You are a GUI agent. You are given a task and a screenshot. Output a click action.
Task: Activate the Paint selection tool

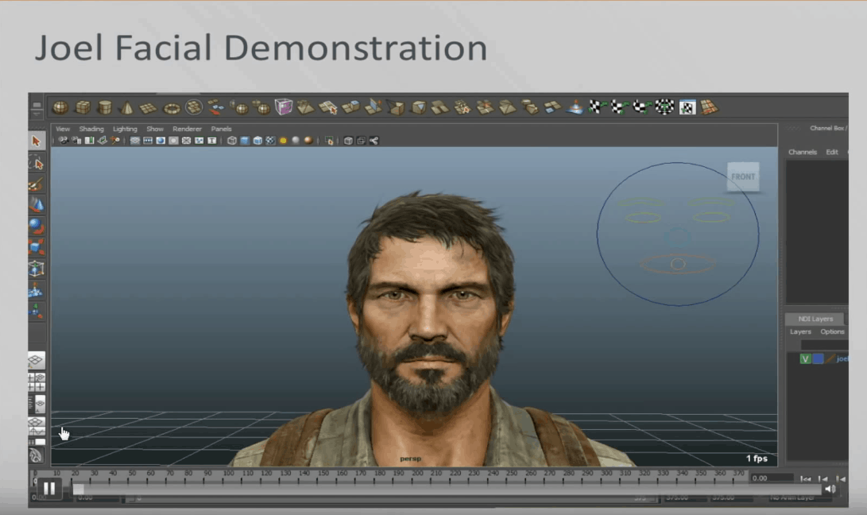tap(37, 184)
